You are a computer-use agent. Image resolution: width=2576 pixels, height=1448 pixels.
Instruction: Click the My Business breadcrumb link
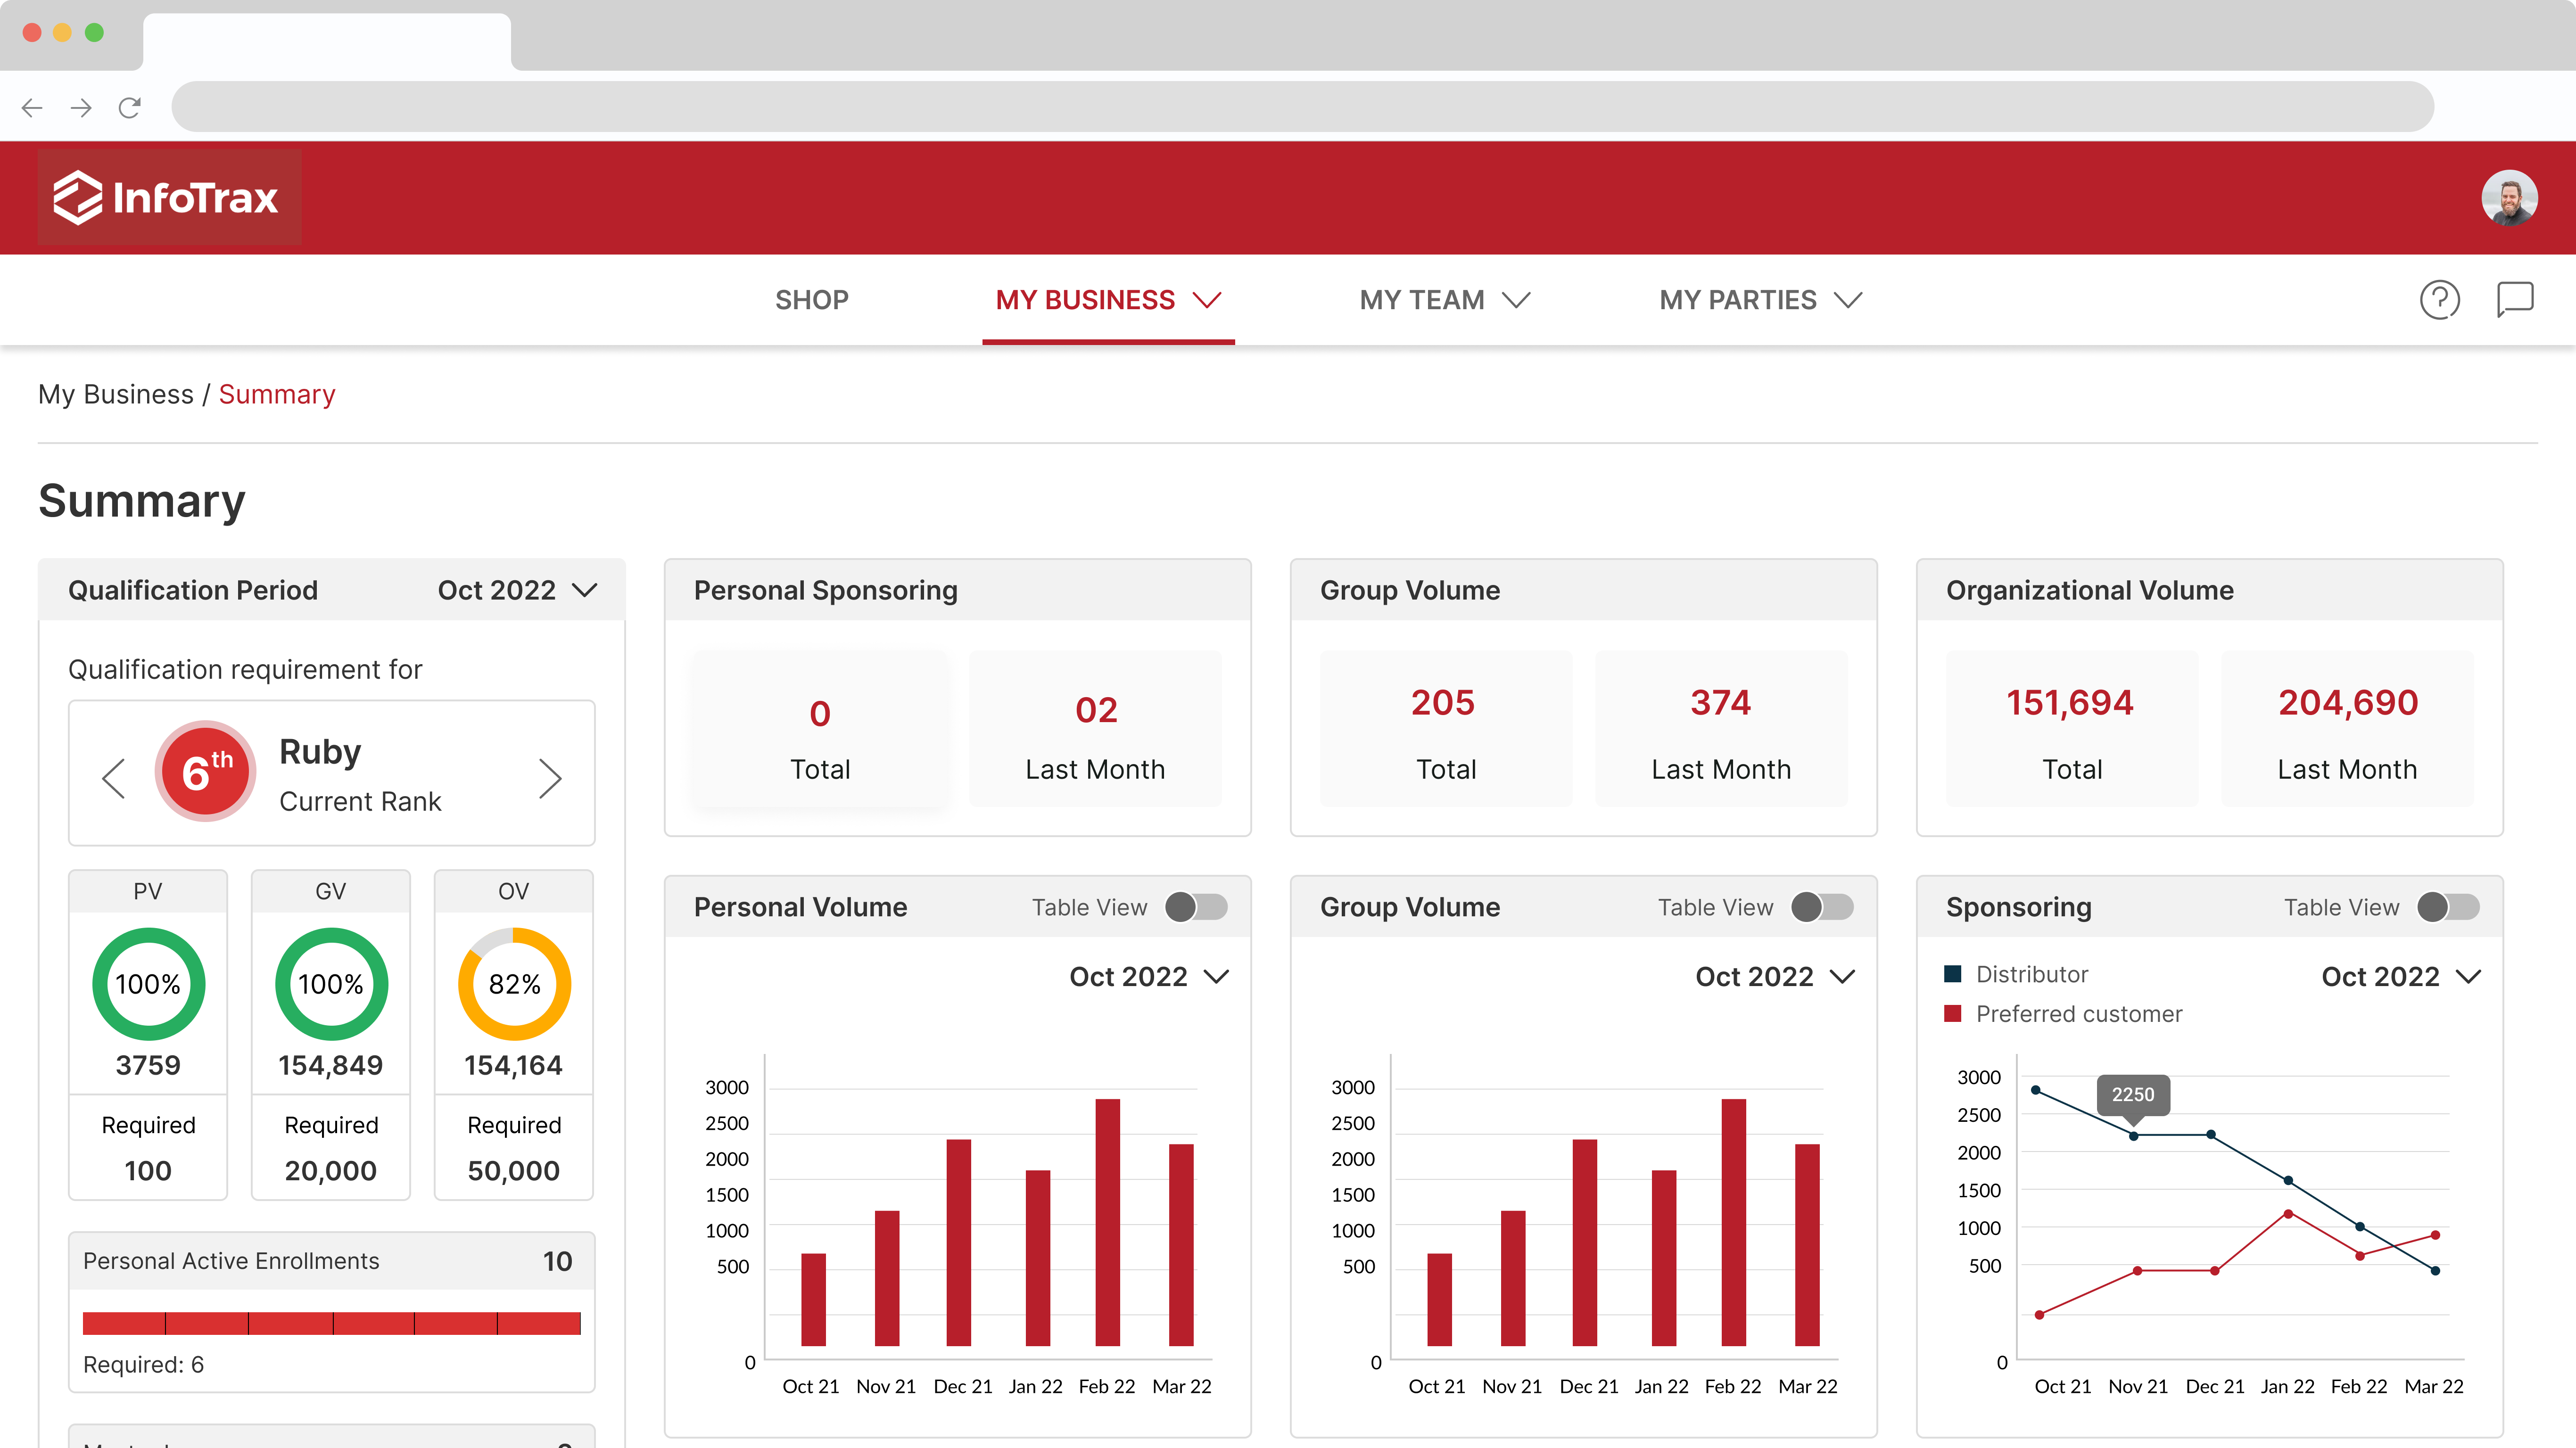pos(115,394)
